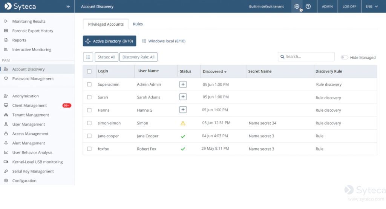
Task: Click the Anonymization sidebar icon
Action: 6,96
